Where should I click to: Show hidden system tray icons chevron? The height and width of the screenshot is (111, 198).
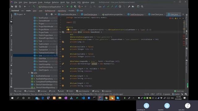click(133, 98)
